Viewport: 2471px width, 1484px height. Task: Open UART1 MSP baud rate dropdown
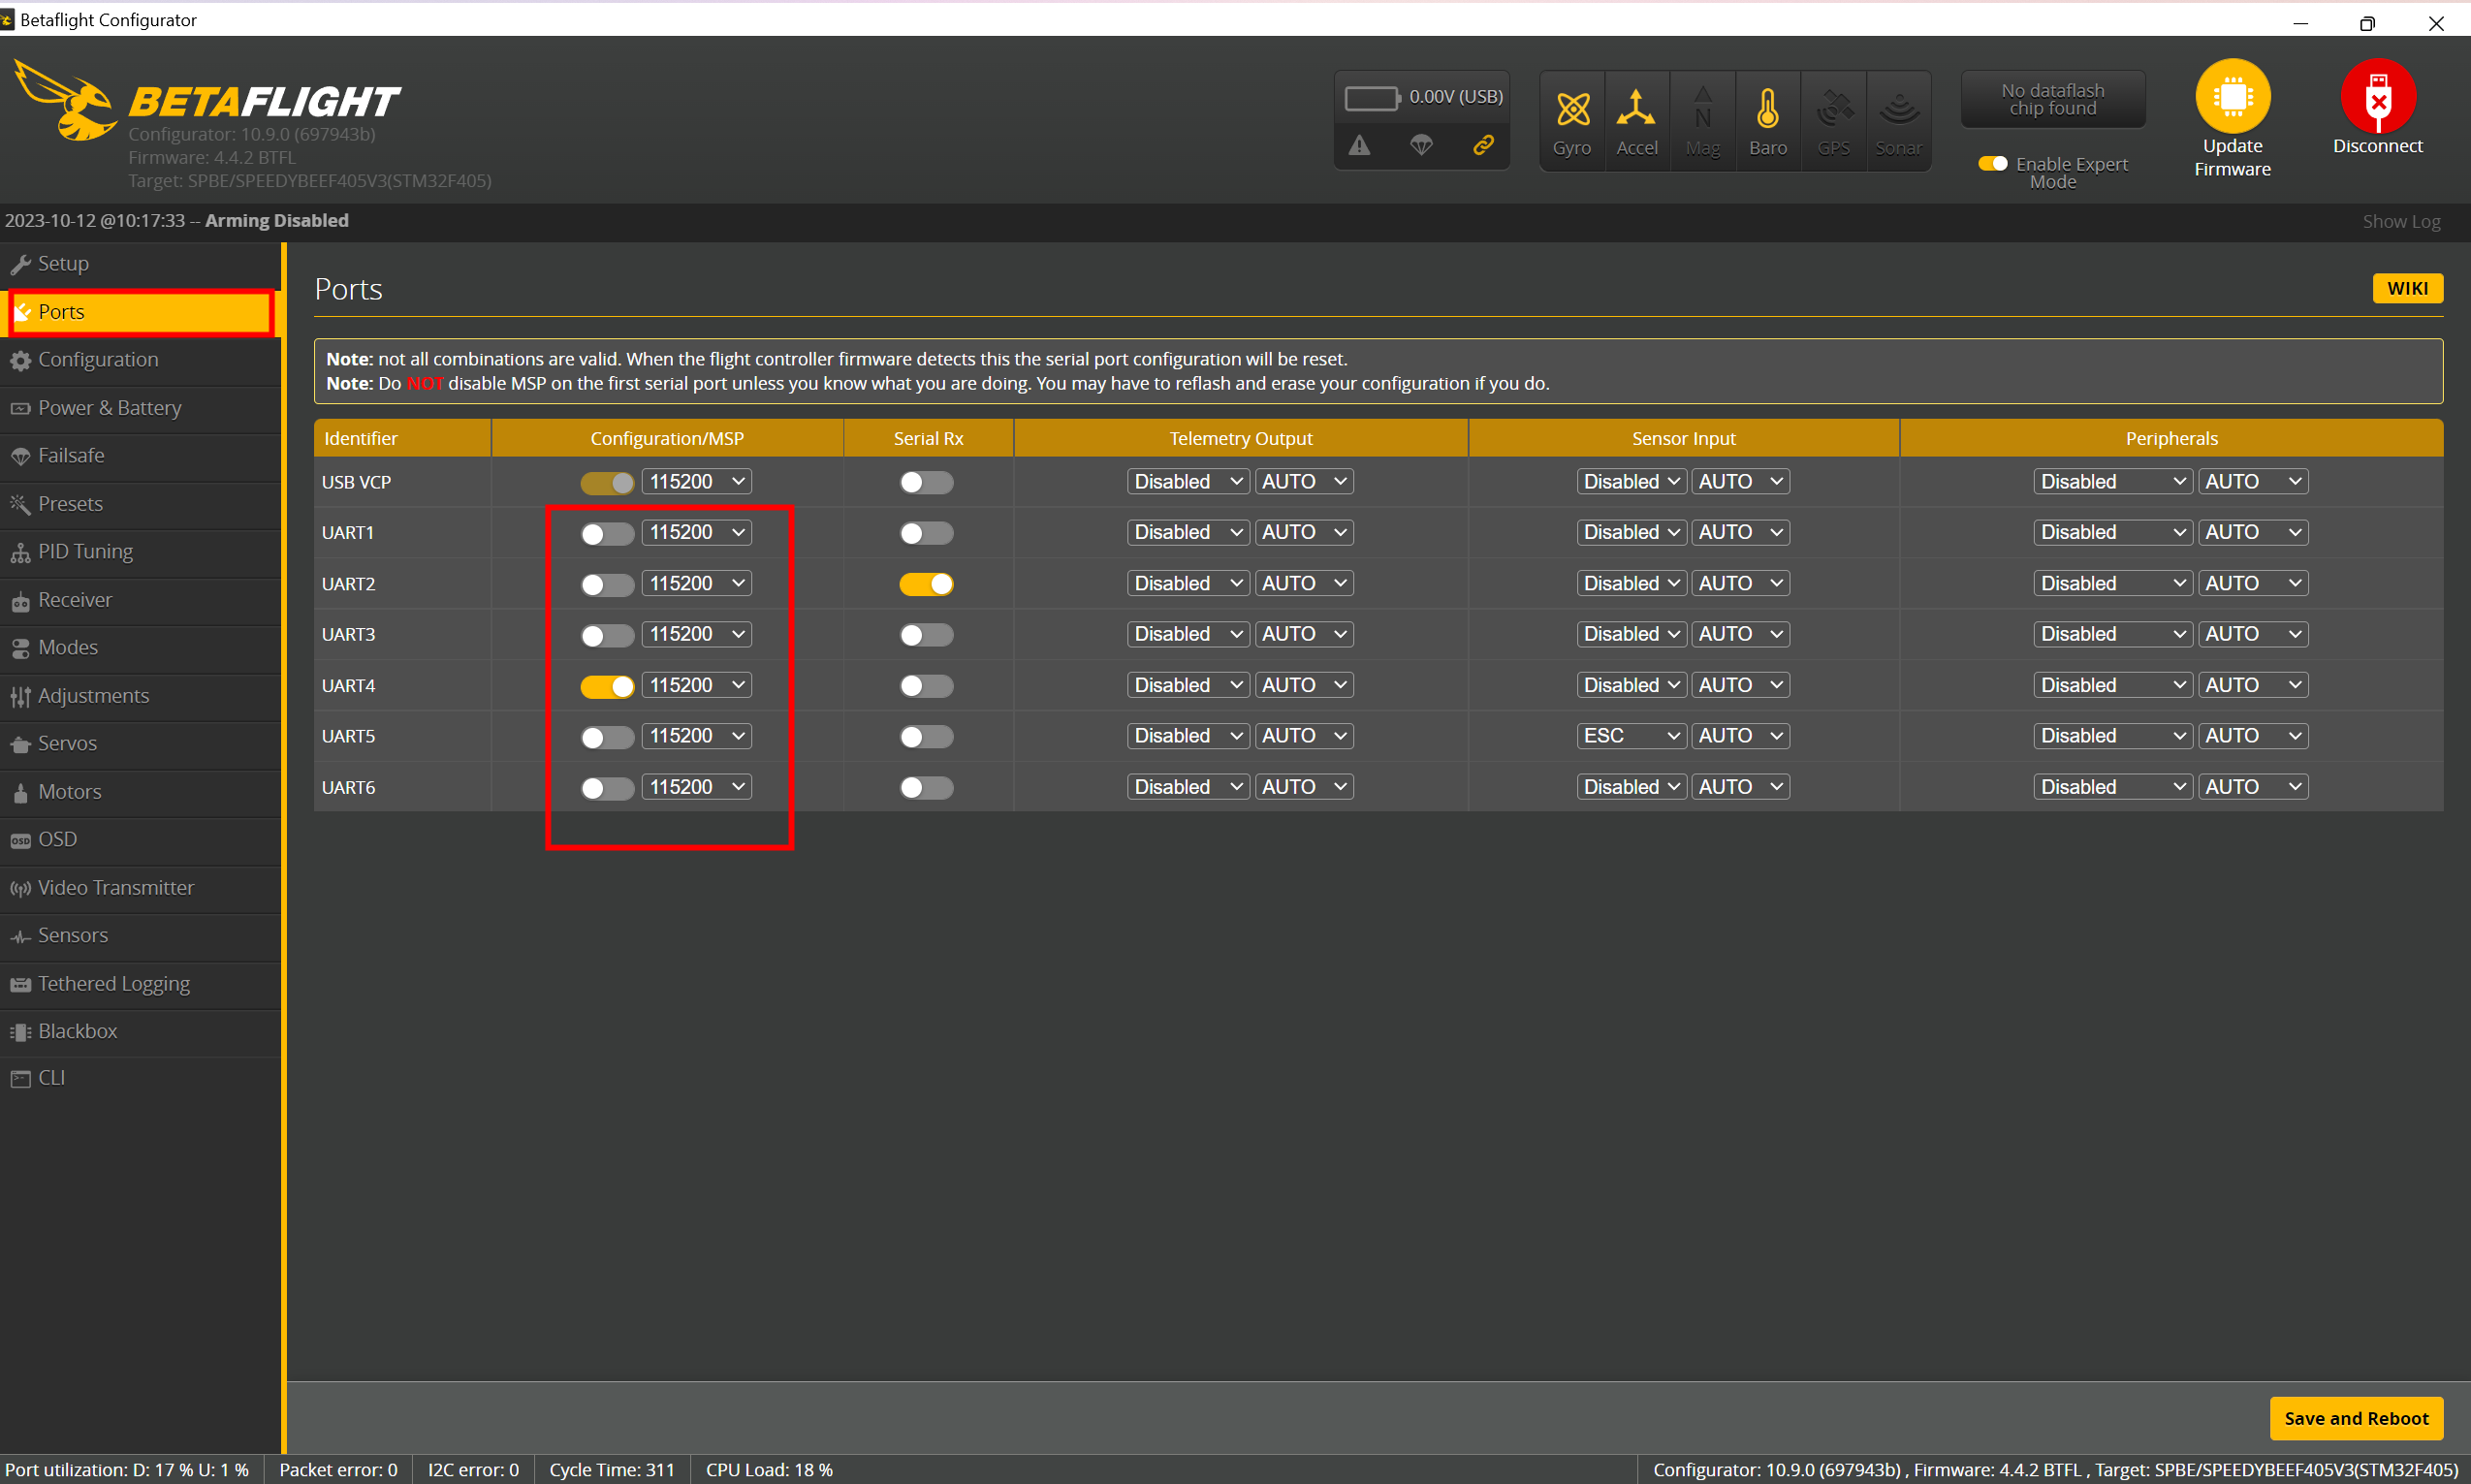pos(696,532)
